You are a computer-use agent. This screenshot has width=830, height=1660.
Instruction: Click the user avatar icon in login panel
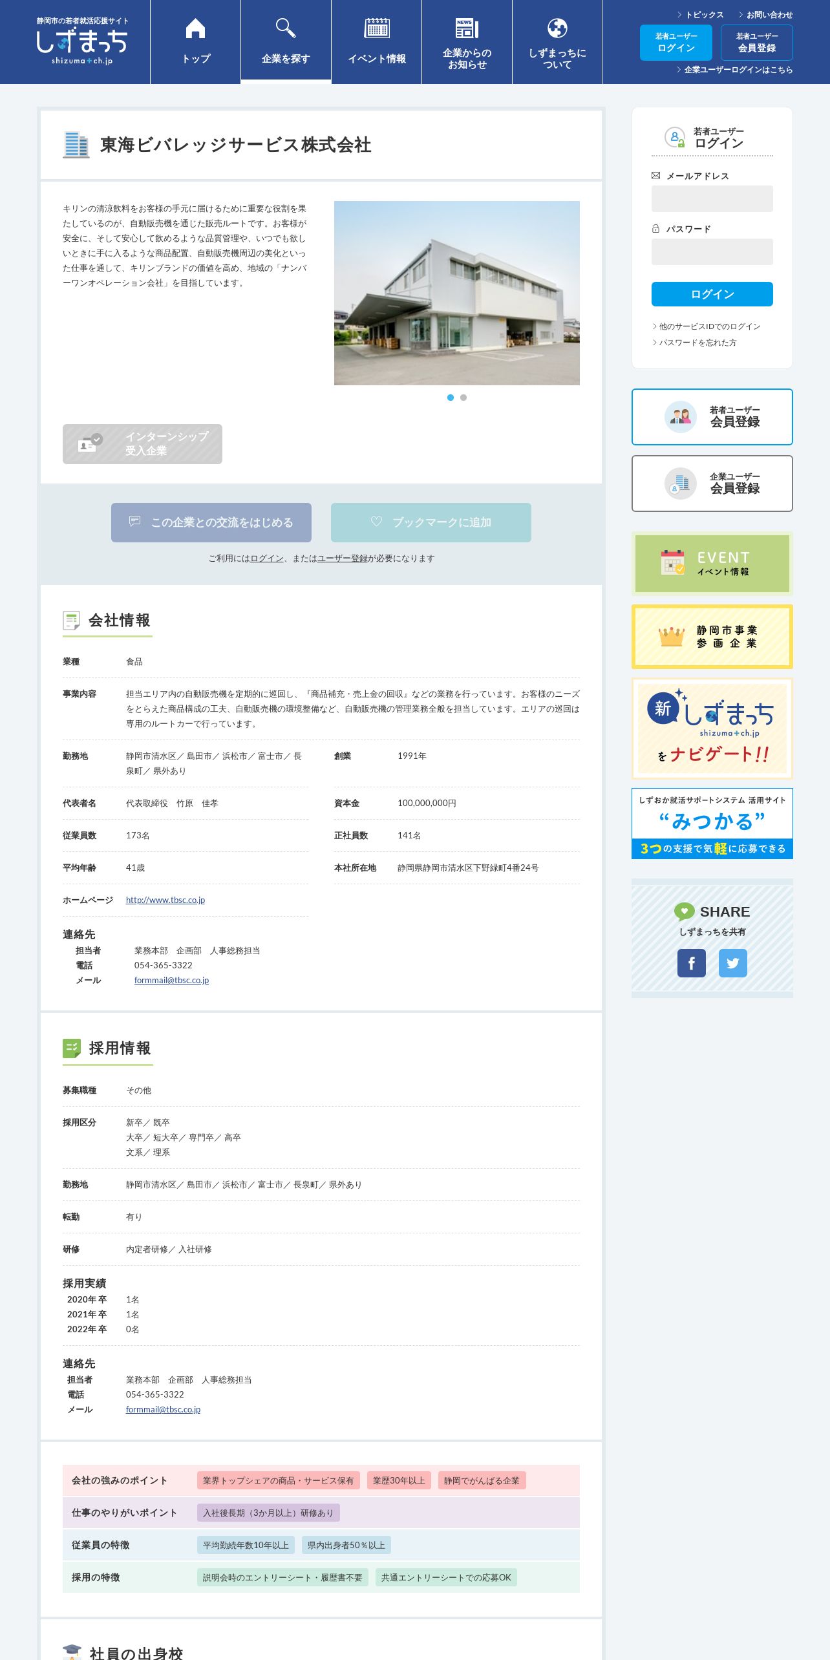(x=675, y=137)
